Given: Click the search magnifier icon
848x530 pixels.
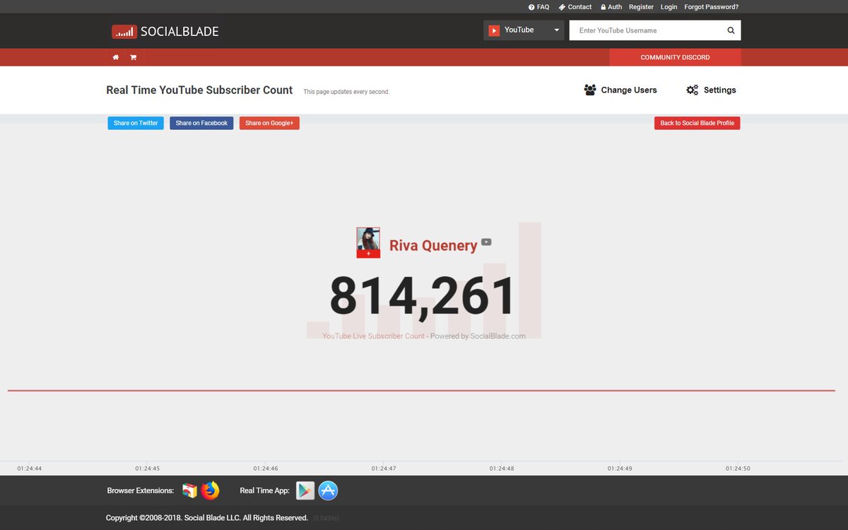Looking at the screenshot, I should 731,30.
